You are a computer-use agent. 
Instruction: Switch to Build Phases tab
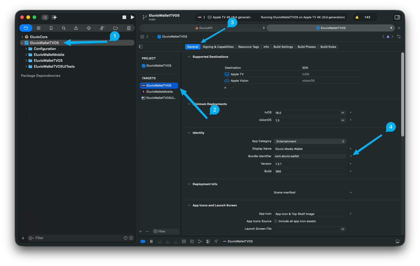pyautogui.click(x=307, y=47)
